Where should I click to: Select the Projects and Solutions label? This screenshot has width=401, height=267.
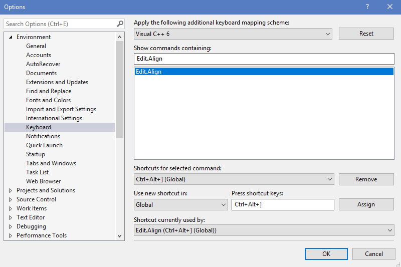tap(46, 190)
